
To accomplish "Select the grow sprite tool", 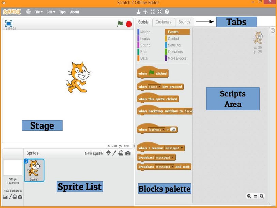I will pos(153,12).
